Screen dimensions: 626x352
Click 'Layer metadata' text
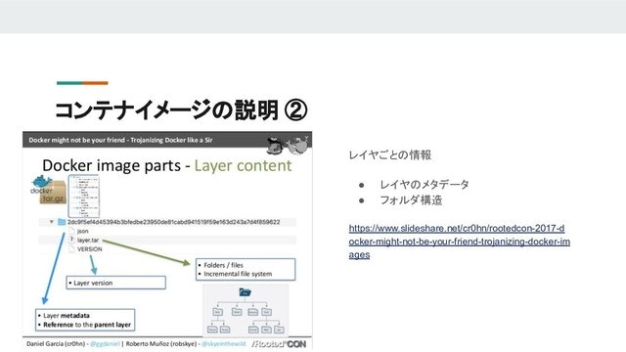pyautogui.click(x=67, y=315)
